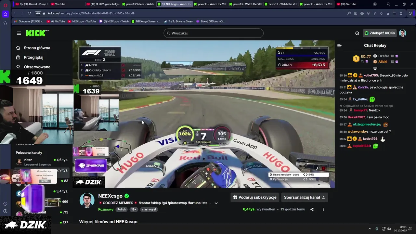This screenshot has width=416, height=234.
Task: Open the NEEXcsgo channel name link
Action: 110,196
